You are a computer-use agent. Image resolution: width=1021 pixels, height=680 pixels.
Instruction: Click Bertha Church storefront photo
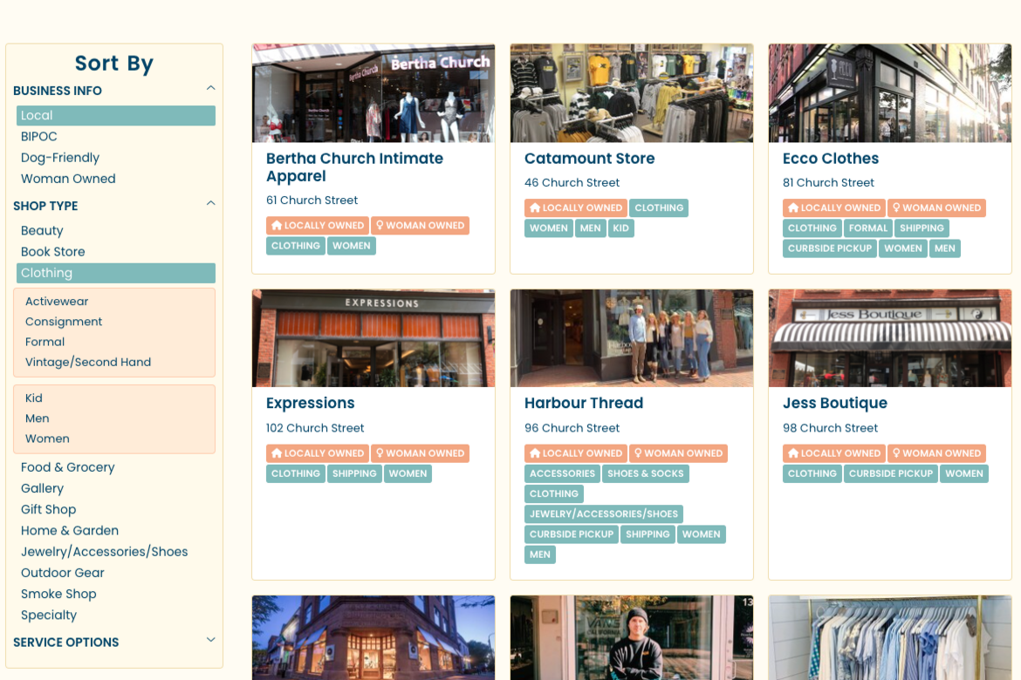pyautogui.click(x=373, y=93)
